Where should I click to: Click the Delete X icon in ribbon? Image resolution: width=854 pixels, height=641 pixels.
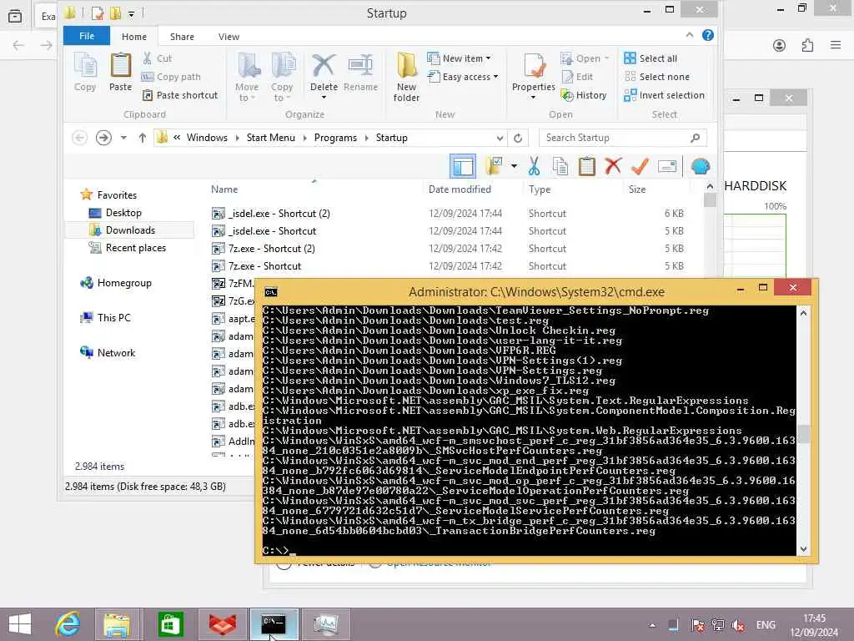tap(324, 65)
